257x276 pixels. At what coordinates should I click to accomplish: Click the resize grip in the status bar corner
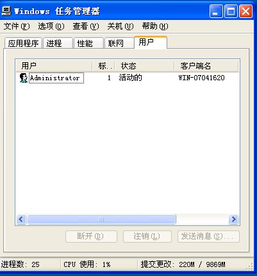249,266
